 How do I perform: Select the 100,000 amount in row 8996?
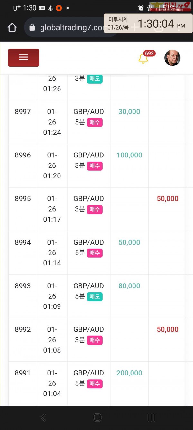129,155
